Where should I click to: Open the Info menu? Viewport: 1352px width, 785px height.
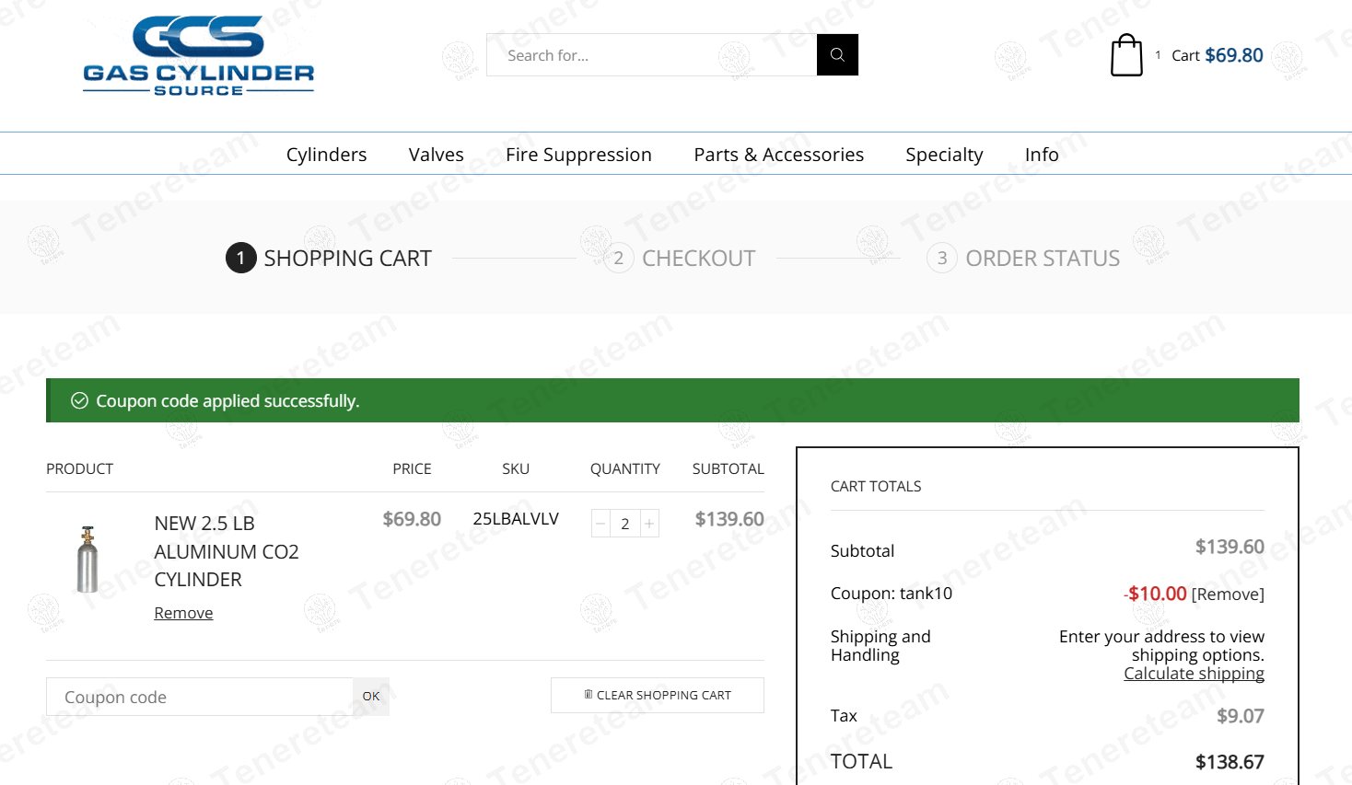[1042, 155]
